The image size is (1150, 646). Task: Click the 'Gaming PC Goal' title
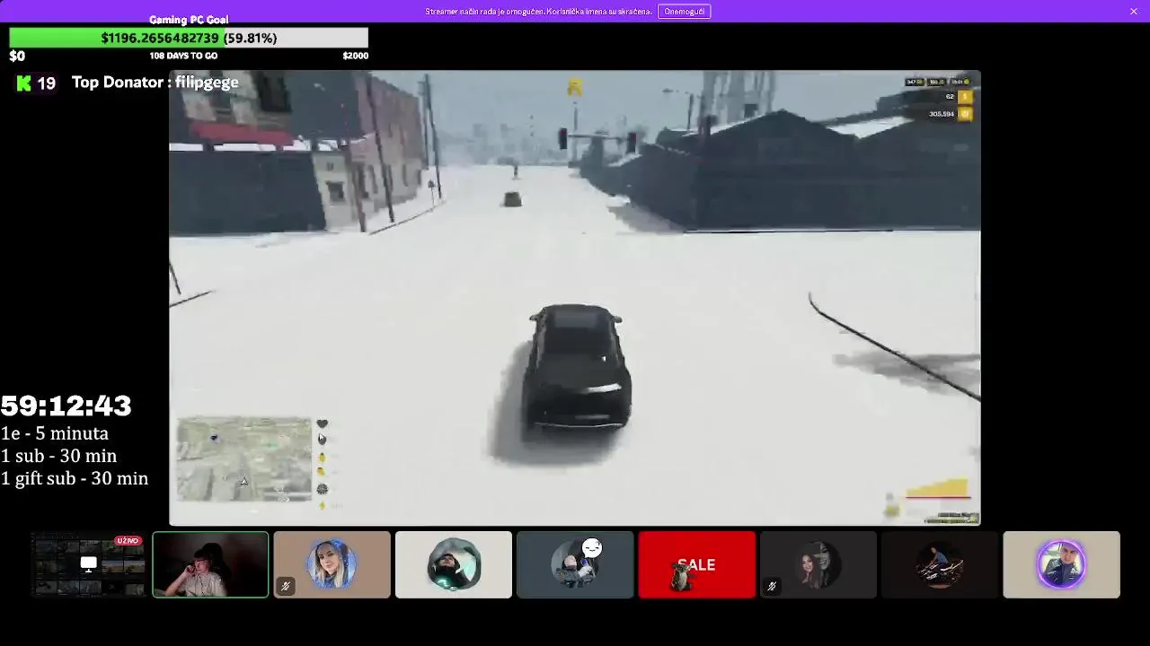[x=189, y=20]
